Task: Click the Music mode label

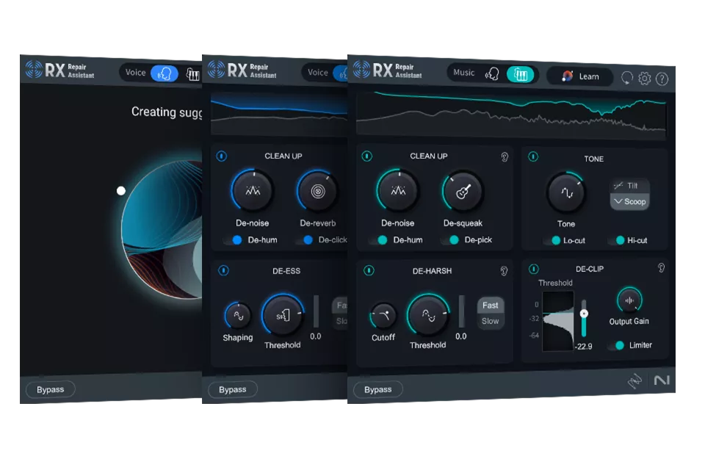Action: pos(464,73)
